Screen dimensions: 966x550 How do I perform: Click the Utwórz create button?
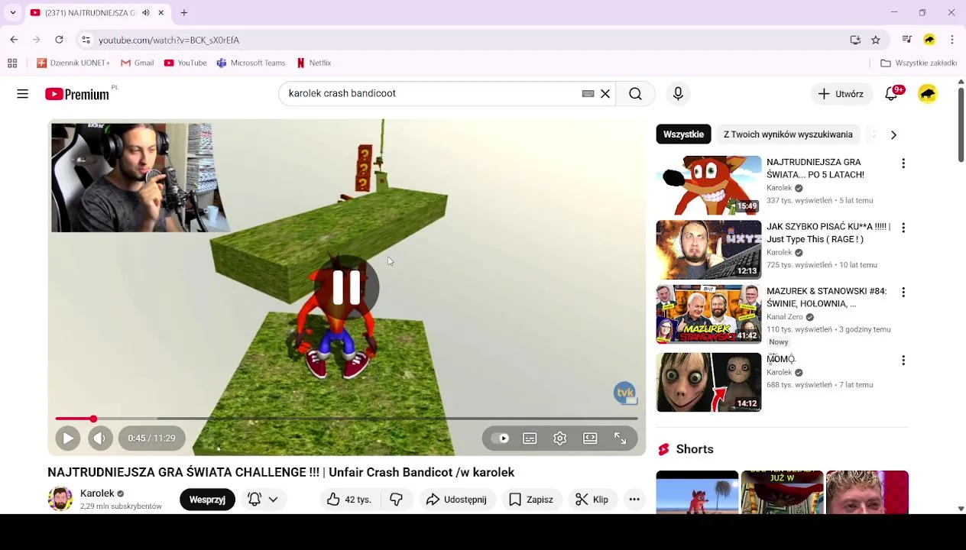pyautogui.click(x=841, y=94)
